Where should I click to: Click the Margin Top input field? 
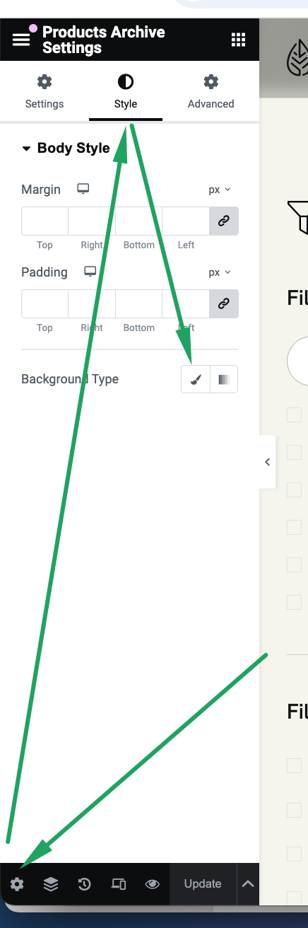(x=45, y=221)
